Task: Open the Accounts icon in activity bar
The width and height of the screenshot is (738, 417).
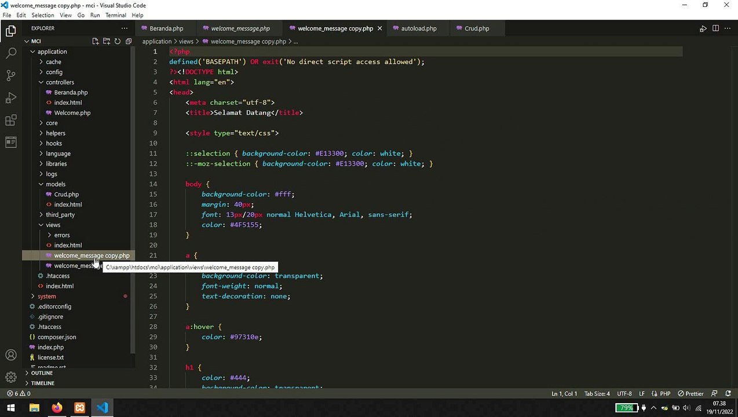Action: 10,355
